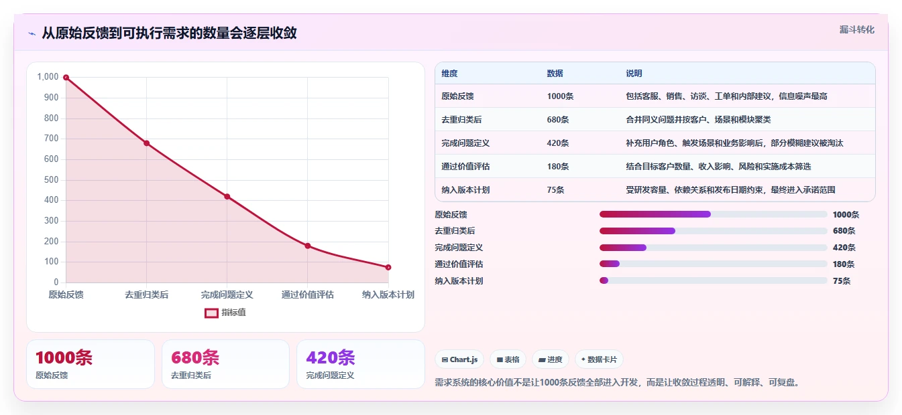
Task: Click the chart data point for 通过价值评估
Action: coord(307,246)
